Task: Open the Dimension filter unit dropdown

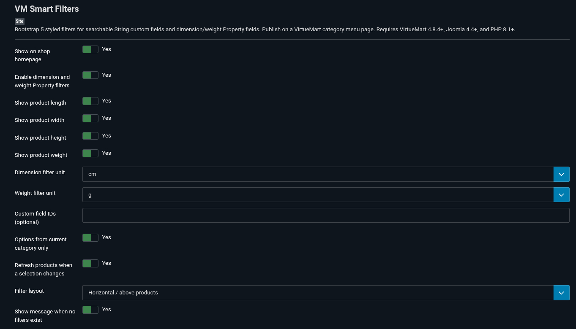Action: point(326,174)
